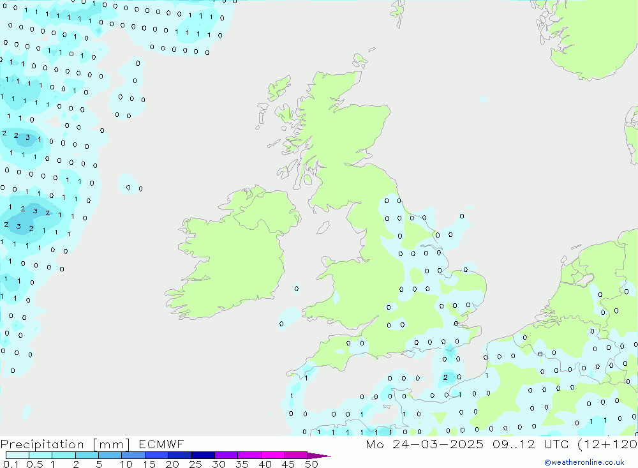Screen dimensions: 638x468
Task: Pick the 15–20 mm legend color swatch
Action: tap(156, 455)
